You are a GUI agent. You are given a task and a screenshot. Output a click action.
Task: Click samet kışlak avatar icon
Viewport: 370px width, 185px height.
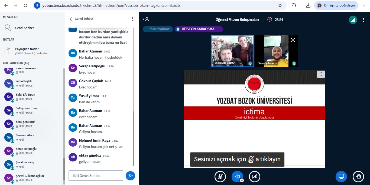(9, 83)
